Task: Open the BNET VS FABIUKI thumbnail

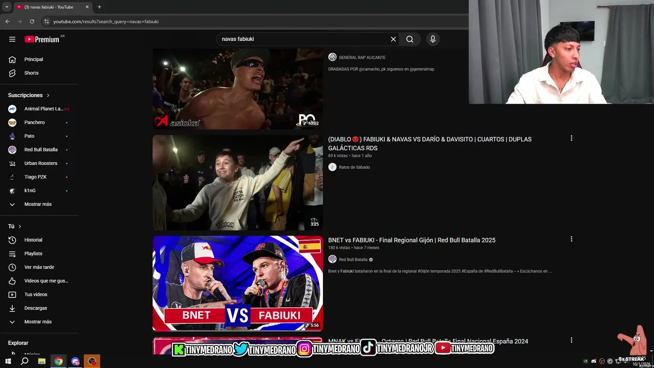Action: 238,283
